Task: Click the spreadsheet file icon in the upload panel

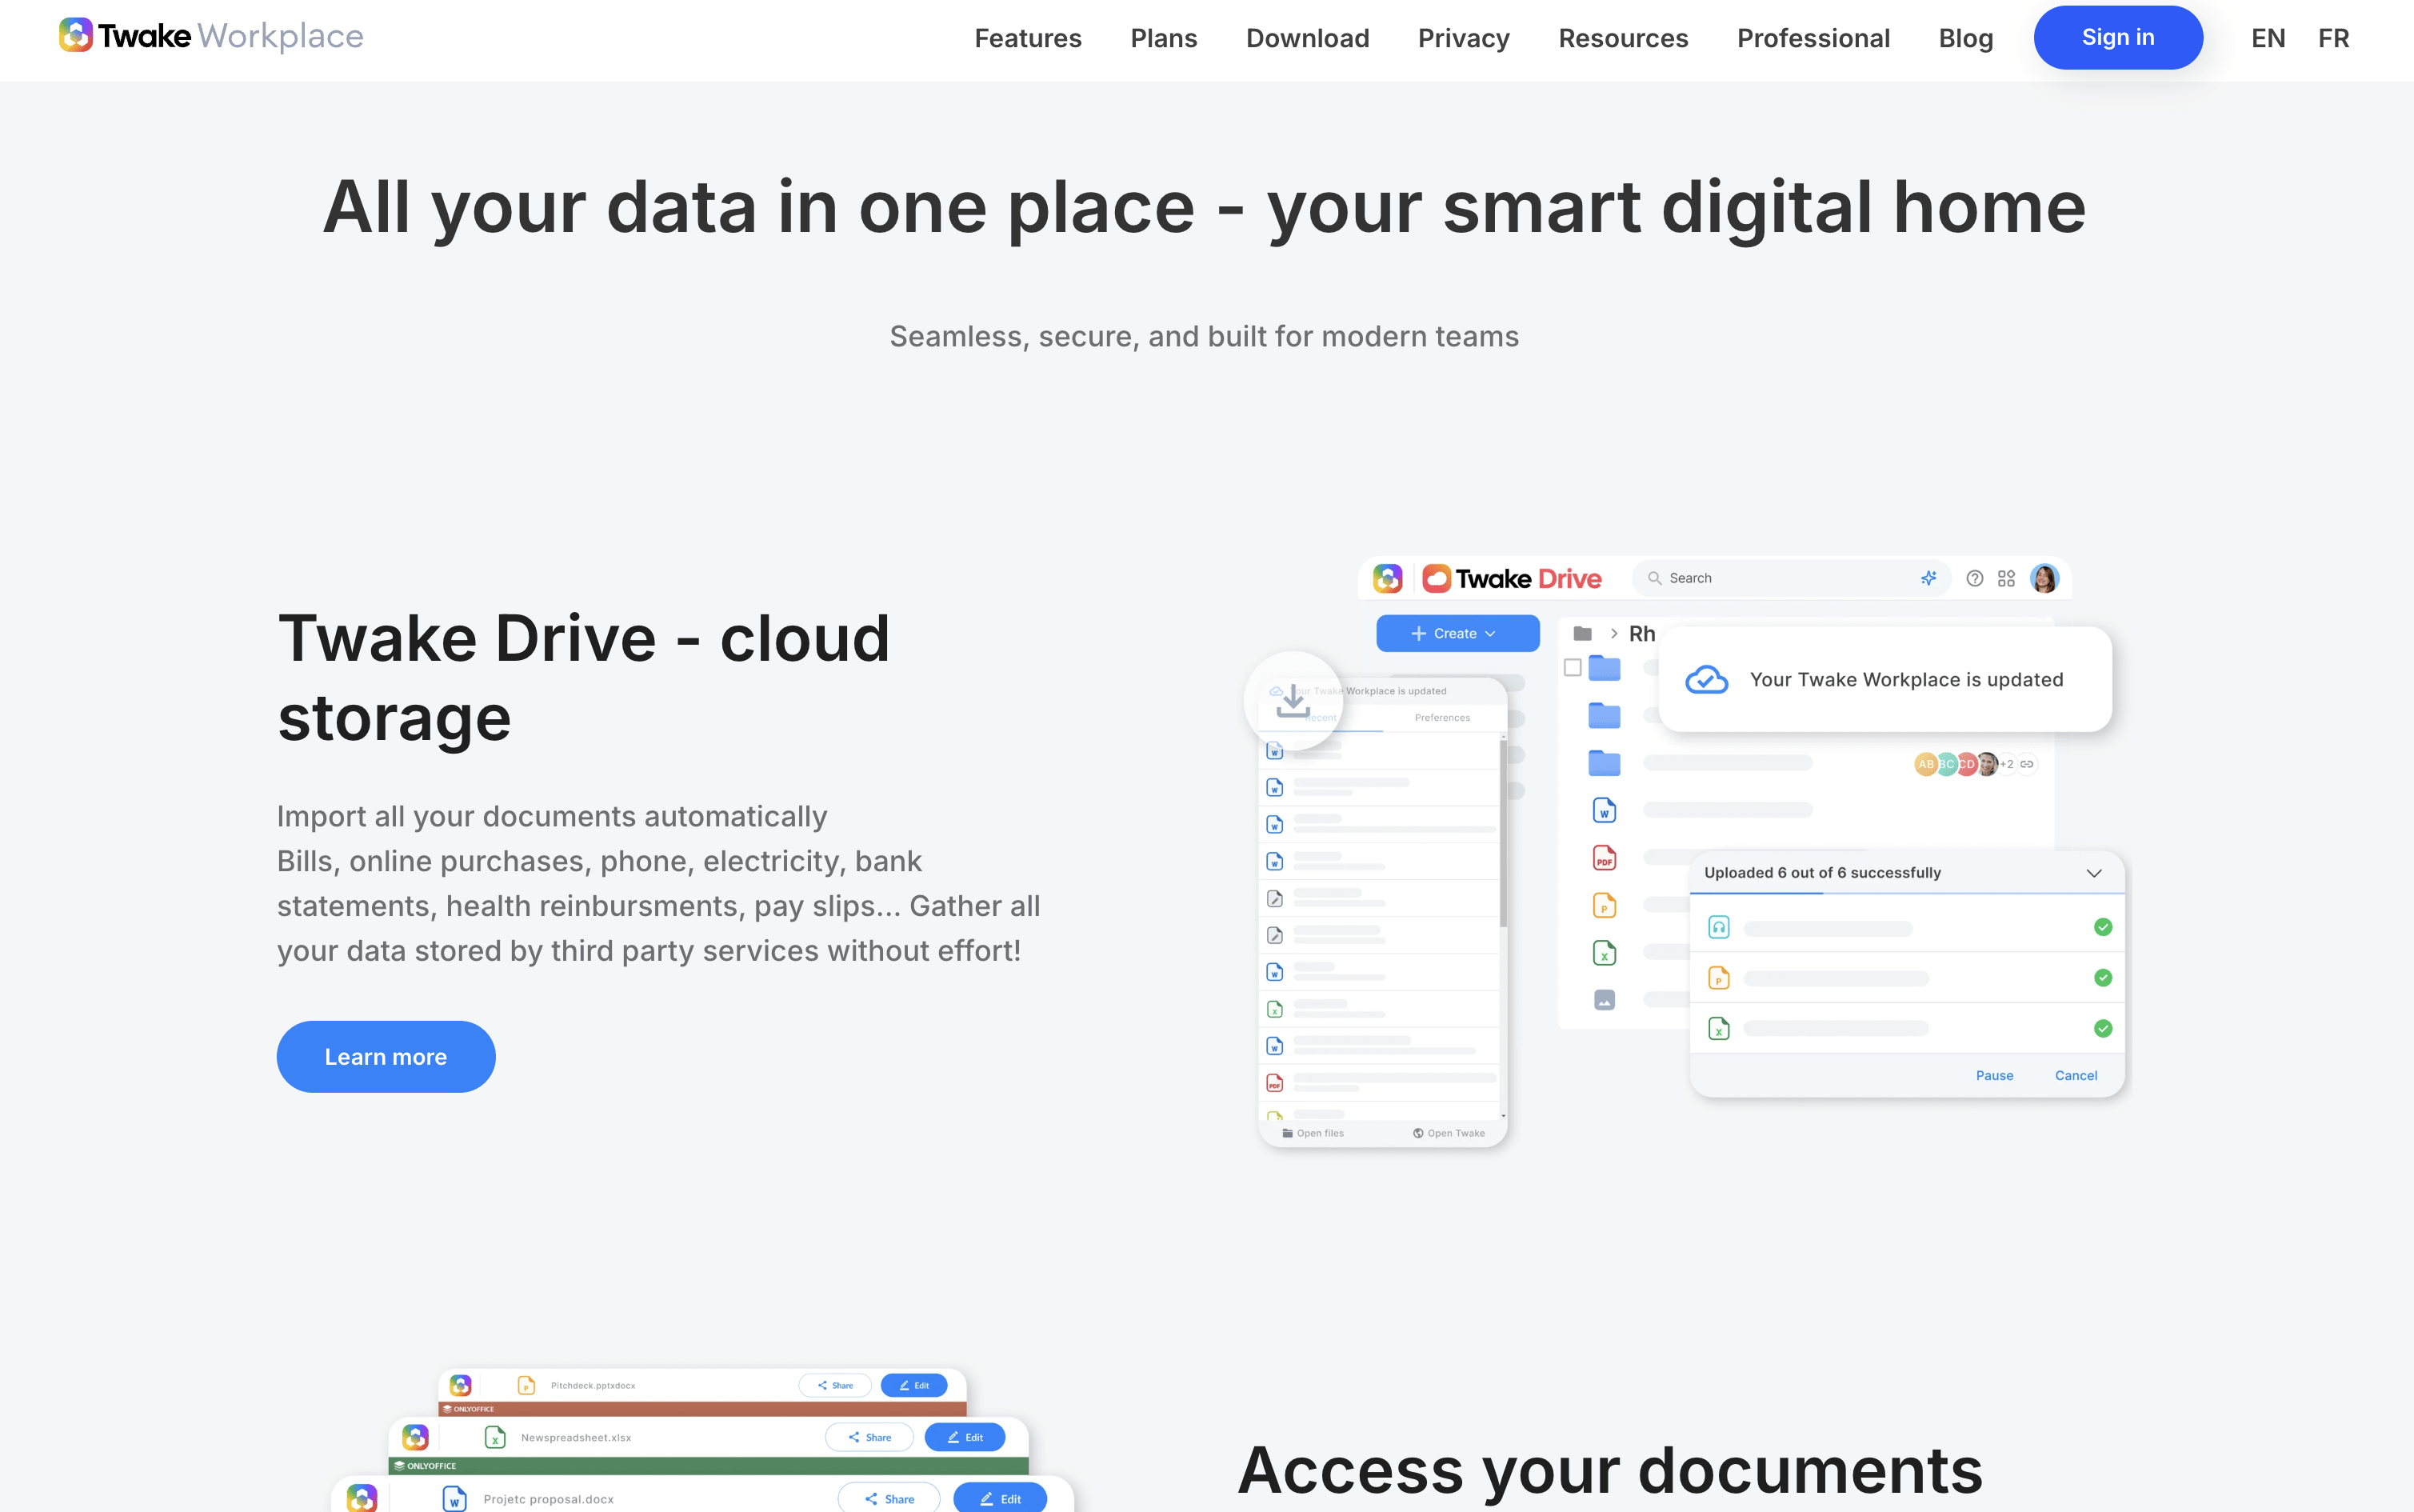Action: (x=1718, y=1028)
